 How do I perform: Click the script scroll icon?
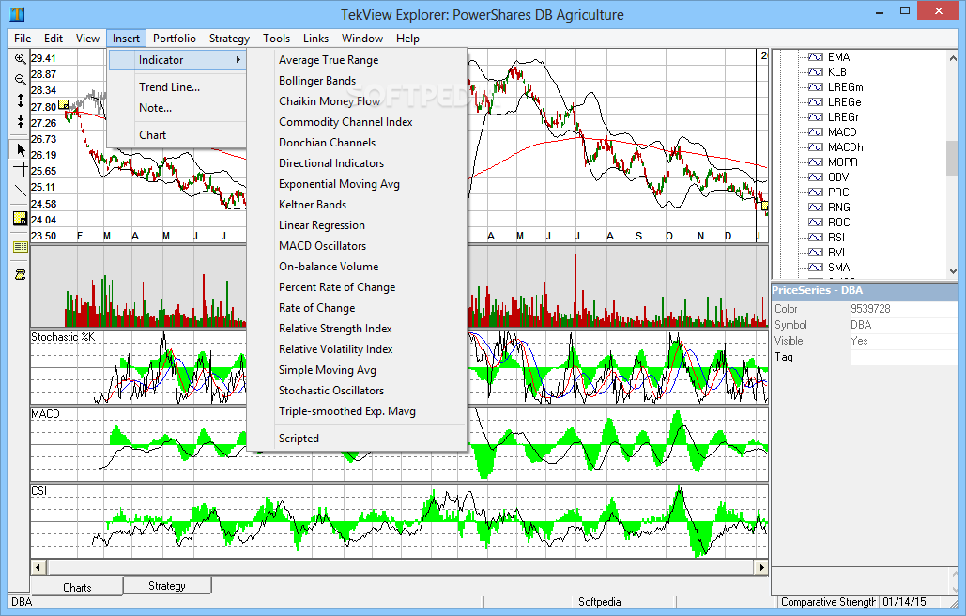tap(21, 275)
